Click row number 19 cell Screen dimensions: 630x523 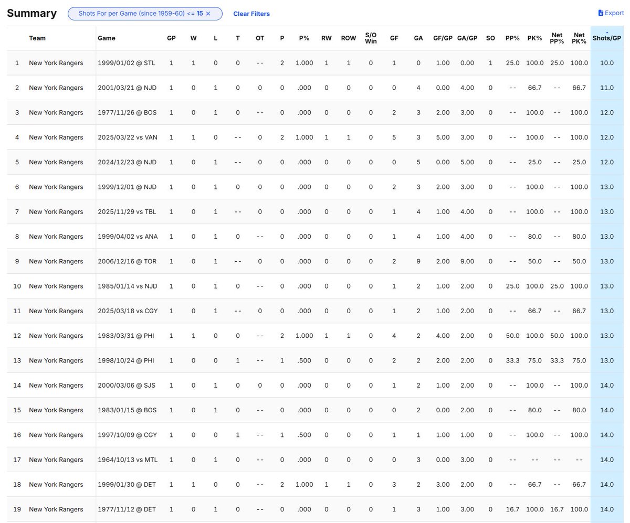click(x=17, y=509)
